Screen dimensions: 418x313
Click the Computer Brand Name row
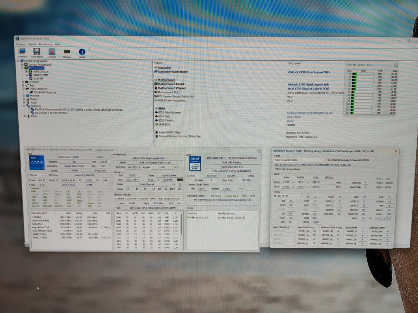[x=242, y=72]
